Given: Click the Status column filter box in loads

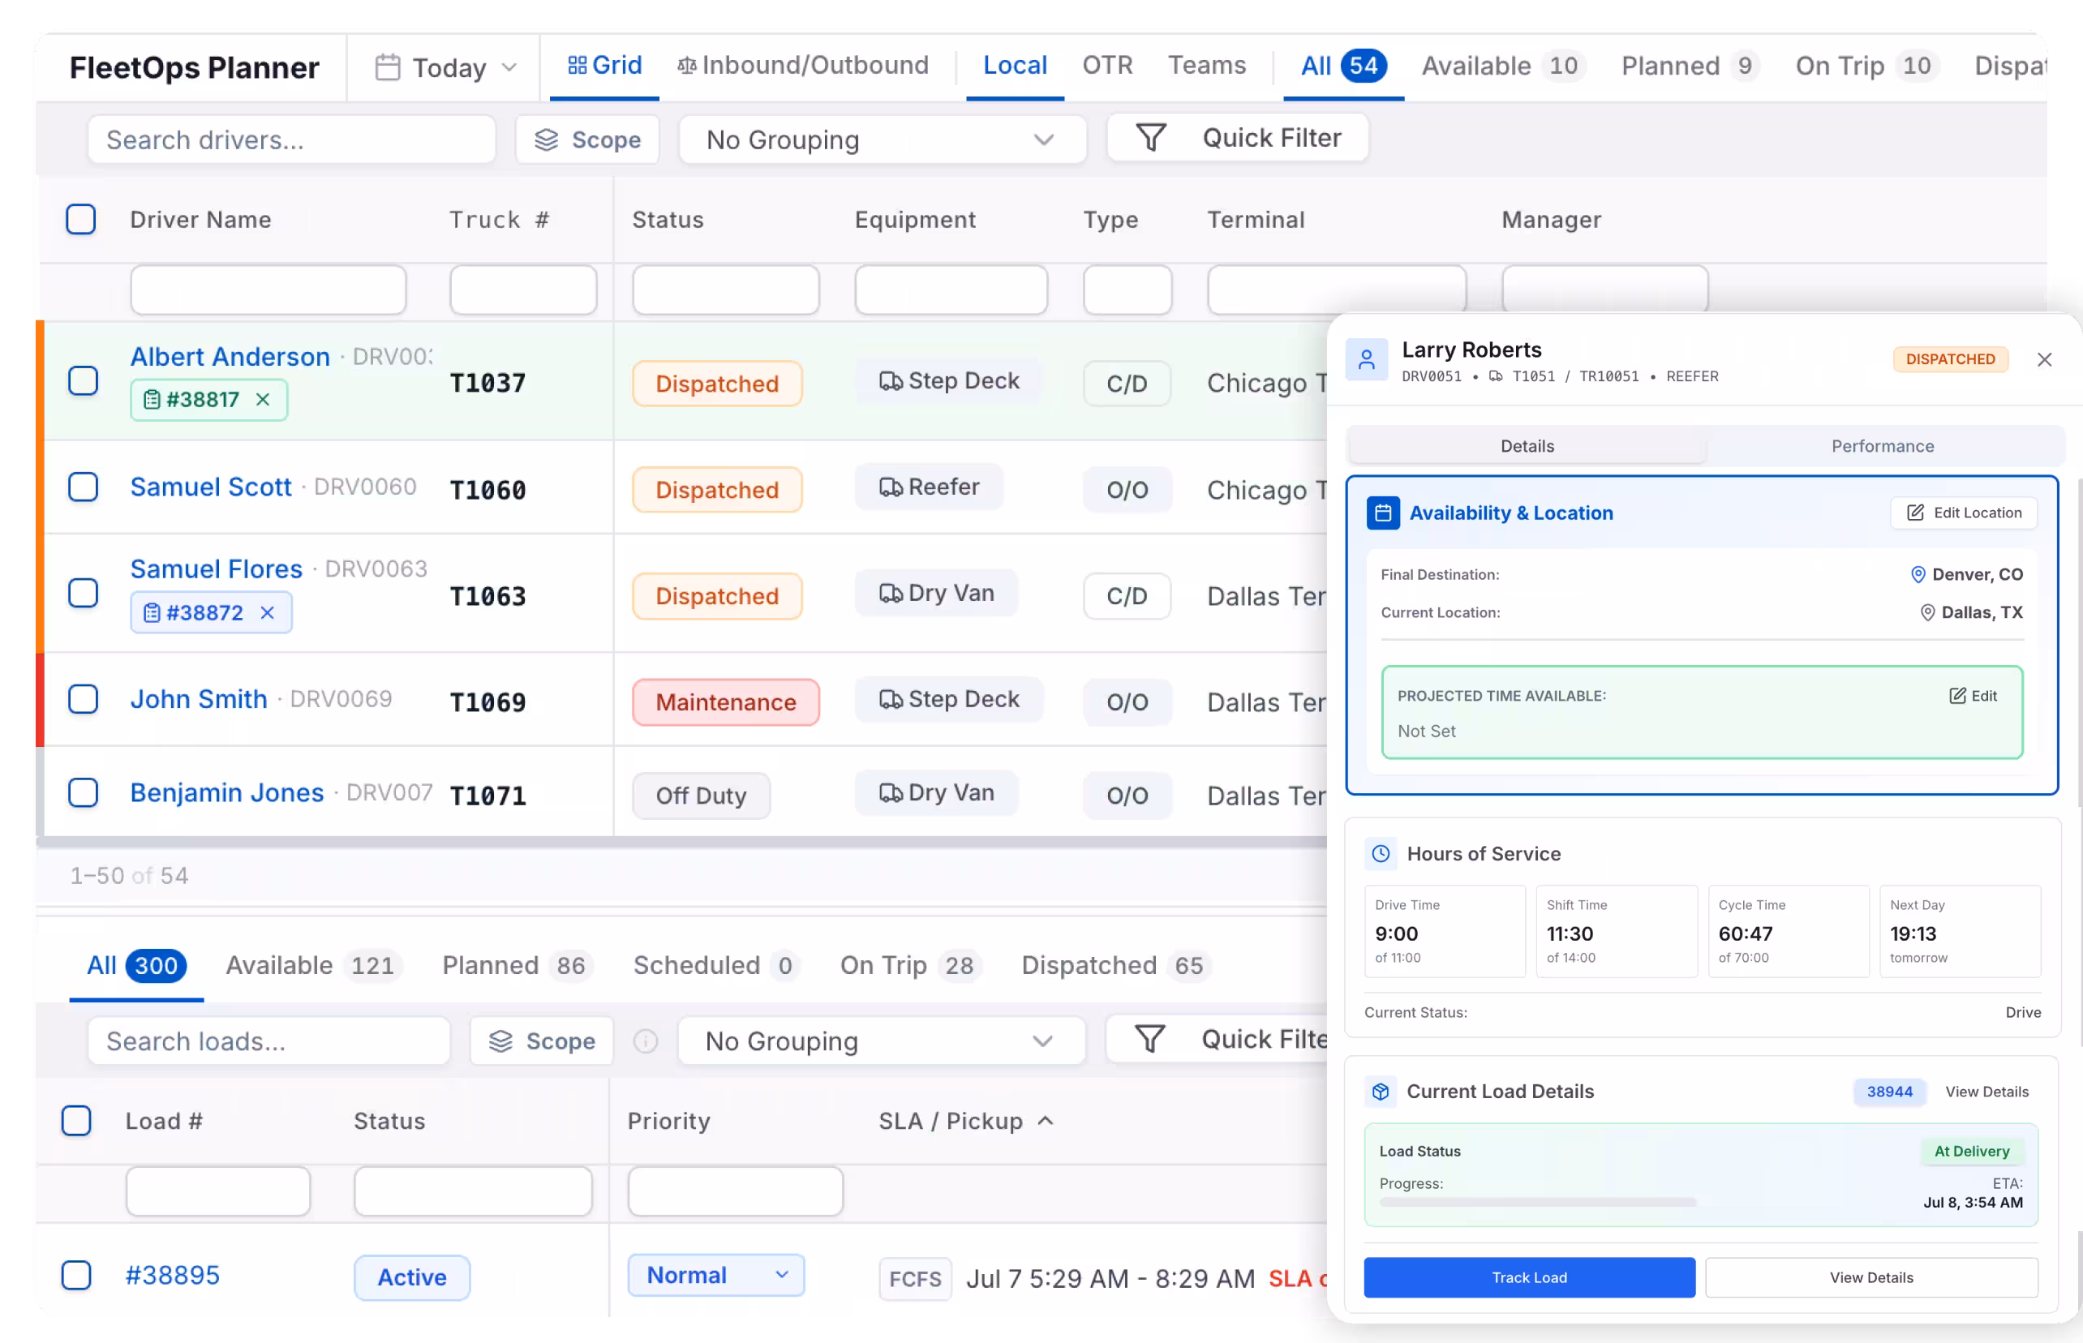Looking at the screenshot, I should point(473,1191).
